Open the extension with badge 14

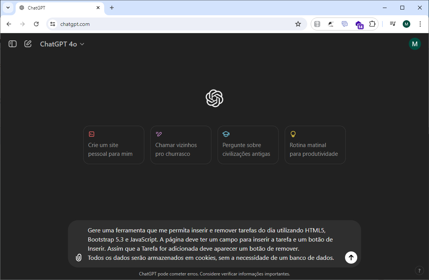(359, 25)
